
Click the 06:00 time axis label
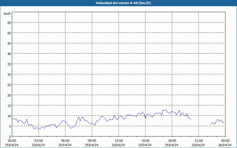coord(65,141)
